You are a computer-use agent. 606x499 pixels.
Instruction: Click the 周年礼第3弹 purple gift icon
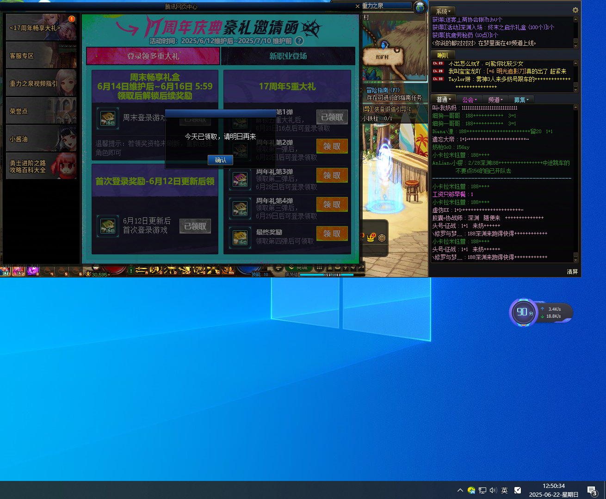240,179
